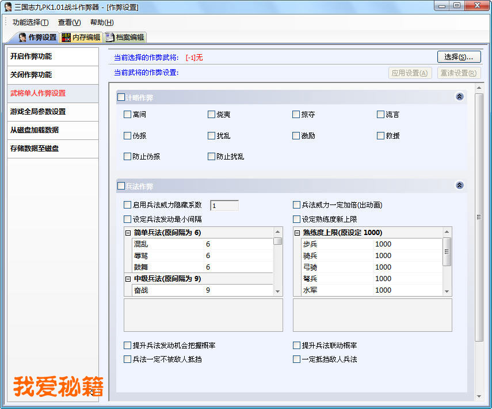Click the 作弊设置 tab icon
This screenshot has height=409, width=492.
[x=22, y=37]
